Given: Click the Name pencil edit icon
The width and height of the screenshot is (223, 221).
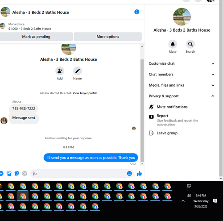Looking at the screenshot, I should click(x=77, y=71).
